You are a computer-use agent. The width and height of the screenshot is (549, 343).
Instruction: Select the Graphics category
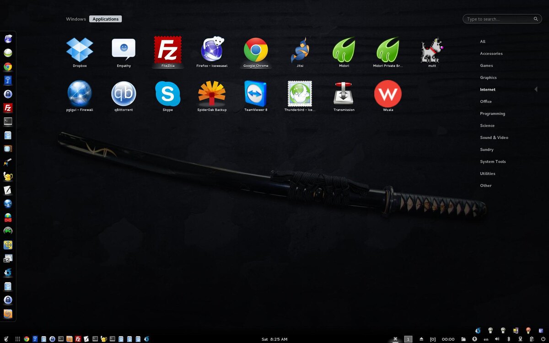coord(488,78)
